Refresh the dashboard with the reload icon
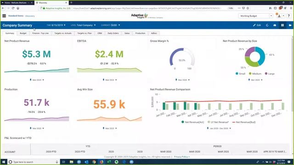 click(267, 25)
